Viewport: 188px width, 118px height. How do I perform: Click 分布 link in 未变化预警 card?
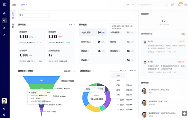pyautogui.click(x=103, y=33)
